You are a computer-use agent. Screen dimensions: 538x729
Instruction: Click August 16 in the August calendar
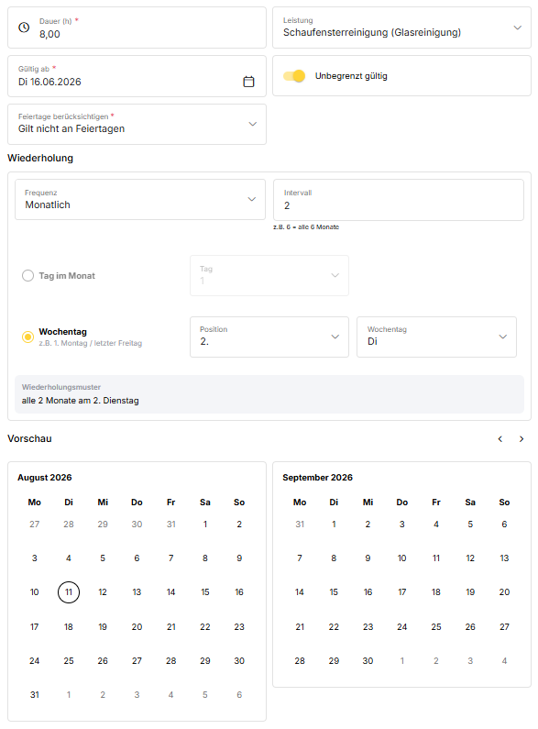point(239,592)
